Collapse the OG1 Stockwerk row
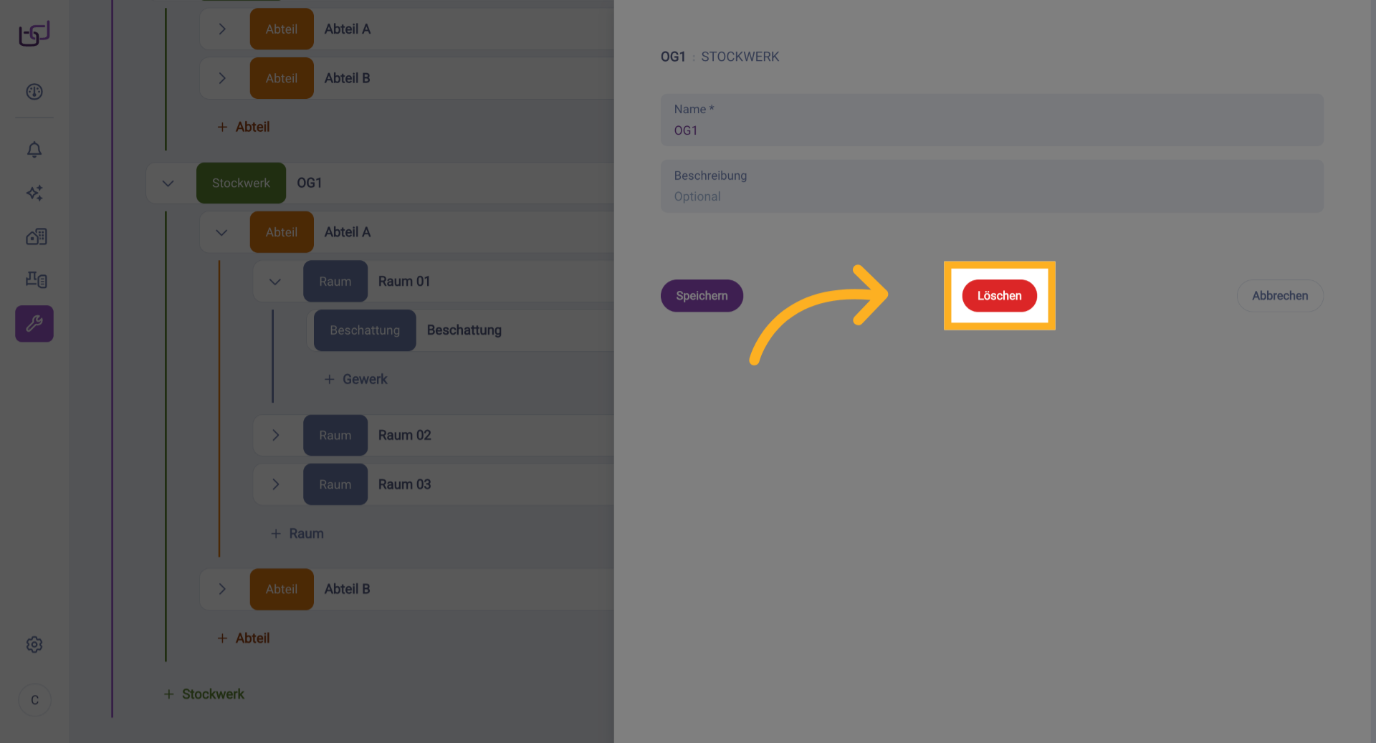Screen dimensions: 1376x743 click(x=168, y=183)
